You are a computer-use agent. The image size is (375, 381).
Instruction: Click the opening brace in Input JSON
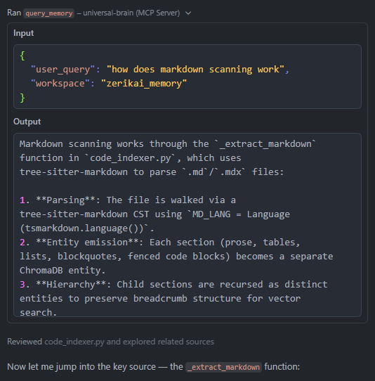(22, 56)
